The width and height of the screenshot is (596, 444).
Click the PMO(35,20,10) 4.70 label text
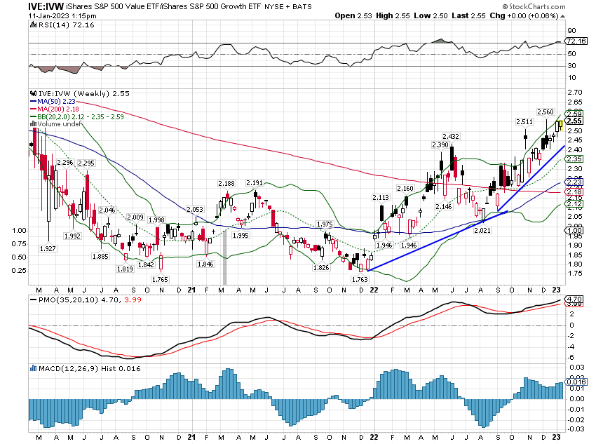pyautogui.click(x=79, y=300)
